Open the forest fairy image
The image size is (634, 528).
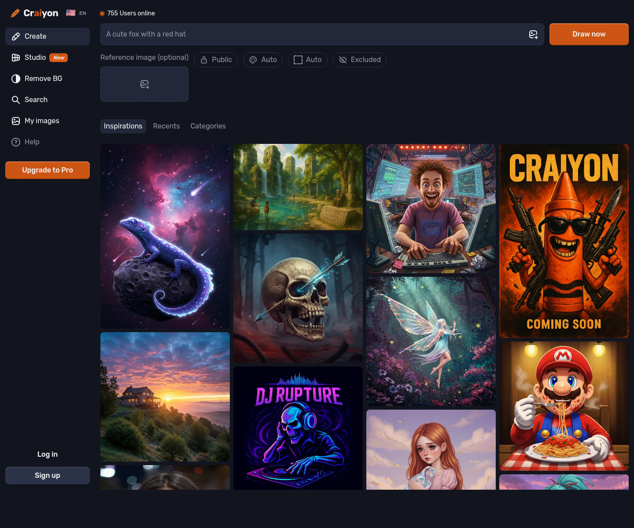coord(431,341)
